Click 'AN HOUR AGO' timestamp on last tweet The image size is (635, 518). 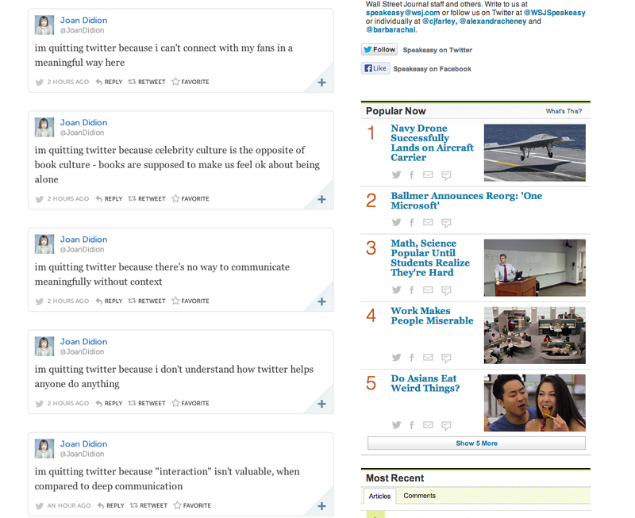pyautogui.click(x=69, y=505)
